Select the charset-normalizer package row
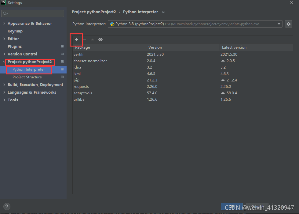The height and width of the screenshot is (214, 299). [x=183, y=61]
